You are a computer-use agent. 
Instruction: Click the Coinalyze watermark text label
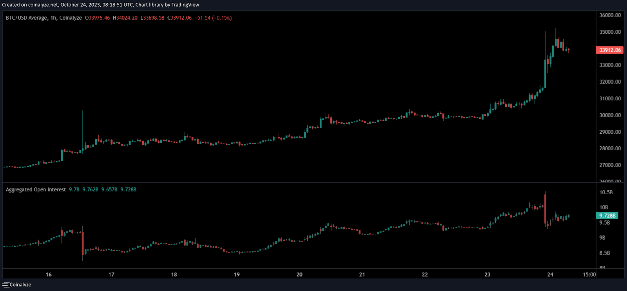pos(20,285)
